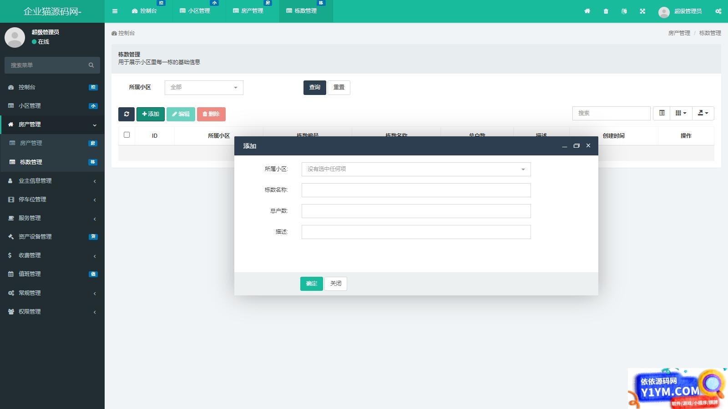
Task: Click the 操作 column header
Action: [686, 136]
